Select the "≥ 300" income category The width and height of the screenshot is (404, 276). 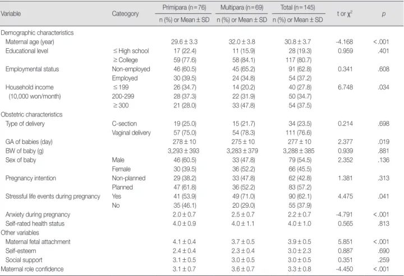coord(120,105)
